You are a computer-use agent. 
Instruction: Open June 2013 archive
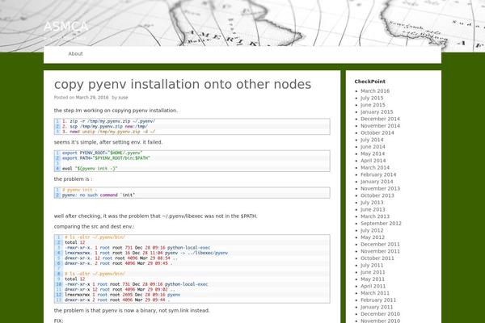coord(373,209)
